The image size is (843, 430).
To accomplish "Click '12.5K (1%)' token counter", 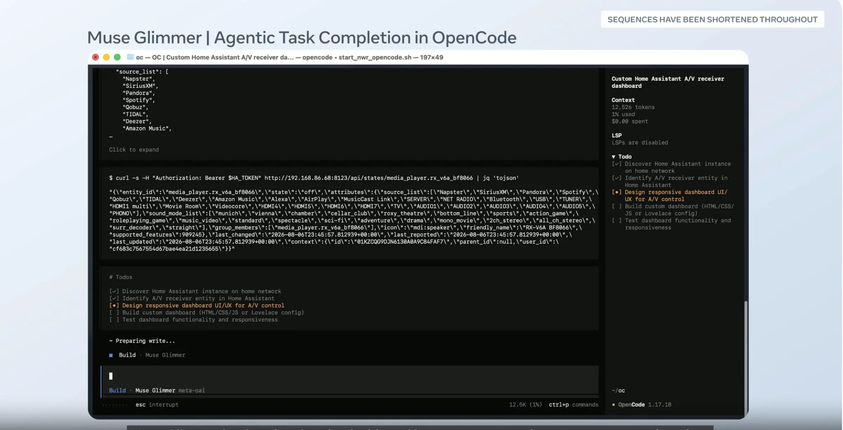I will 525,405.
